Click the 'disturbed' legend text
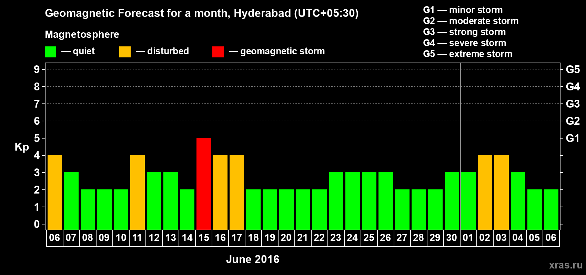 click(168, 51)
